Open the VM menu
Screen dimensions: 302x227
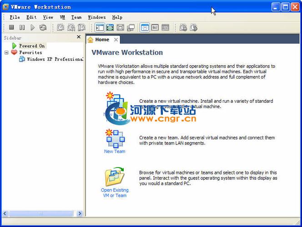[x=62, y=17]
